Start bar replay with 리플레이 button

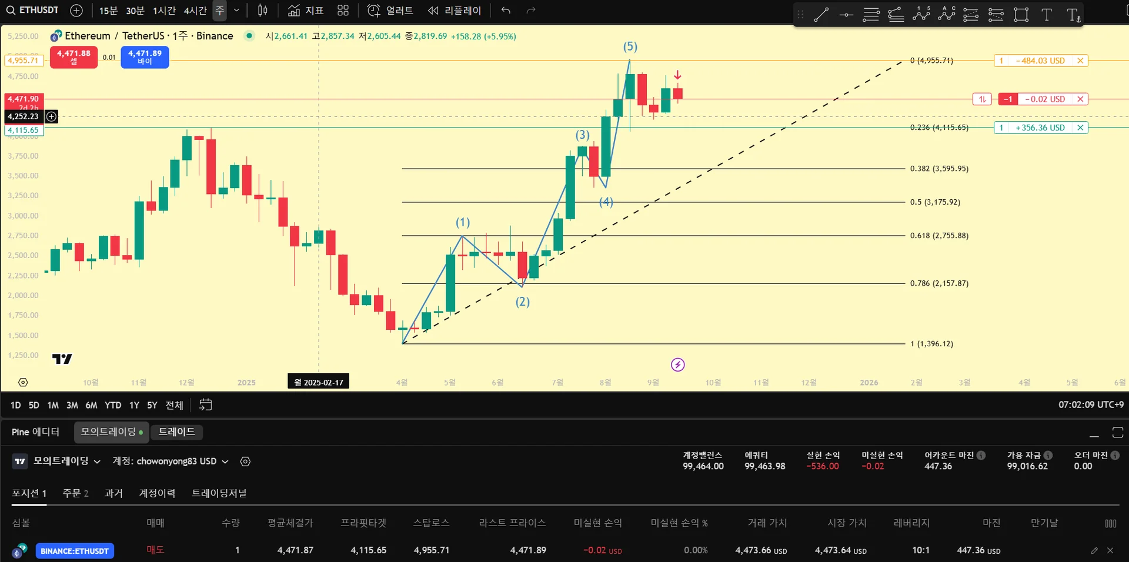click(455, 10)
